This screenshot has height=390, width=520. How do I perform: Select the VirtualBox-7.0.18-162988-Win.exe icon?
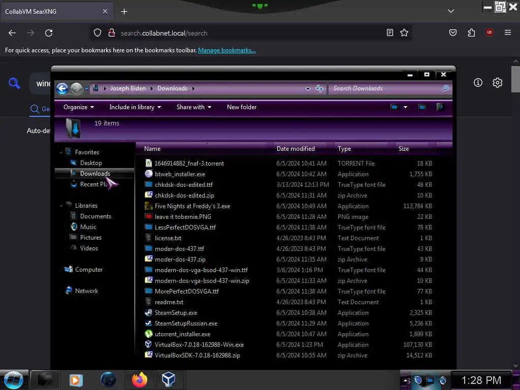click(x=149, y=345)
